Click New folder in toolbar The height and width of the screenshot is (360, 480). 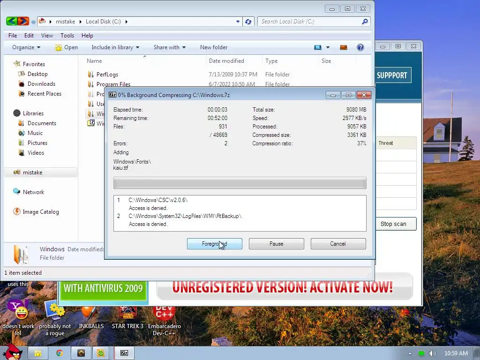(214, 47)
